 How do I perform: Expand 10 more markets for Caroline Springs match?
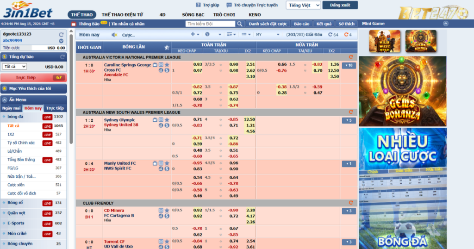click(349, 65)
